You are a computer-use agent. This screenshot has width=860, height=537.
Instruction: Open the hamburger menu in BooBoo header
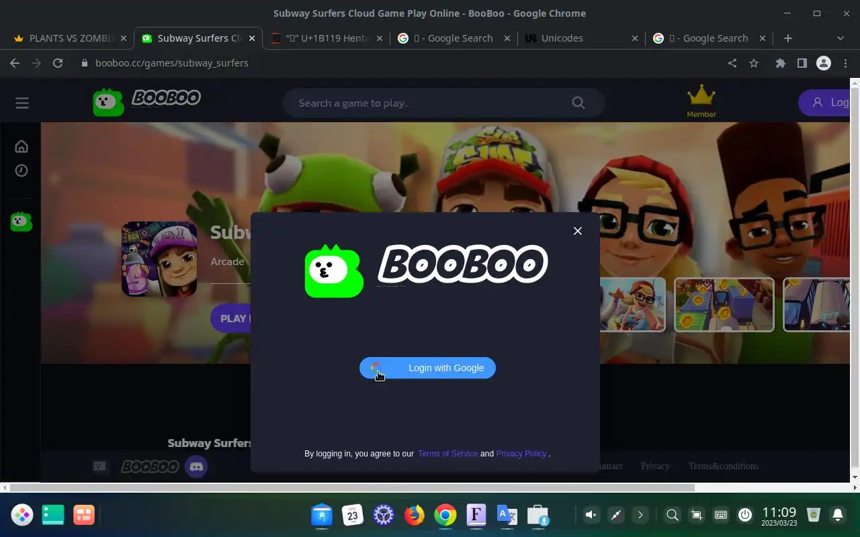[22, 103]
